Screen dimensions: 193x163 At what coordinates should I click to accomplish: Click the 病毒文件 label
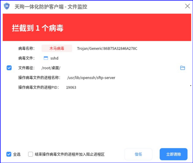click(26, 58)
